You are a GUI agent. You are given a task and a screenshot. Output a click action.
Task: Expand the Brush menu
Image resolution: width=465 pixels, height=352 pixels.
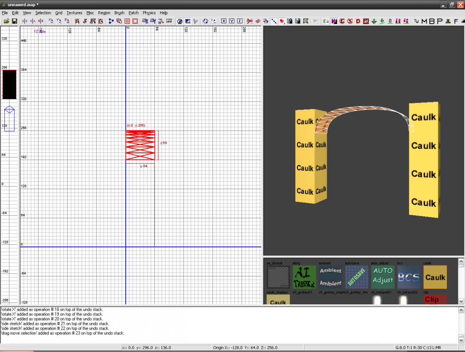[x=119, y=13]
